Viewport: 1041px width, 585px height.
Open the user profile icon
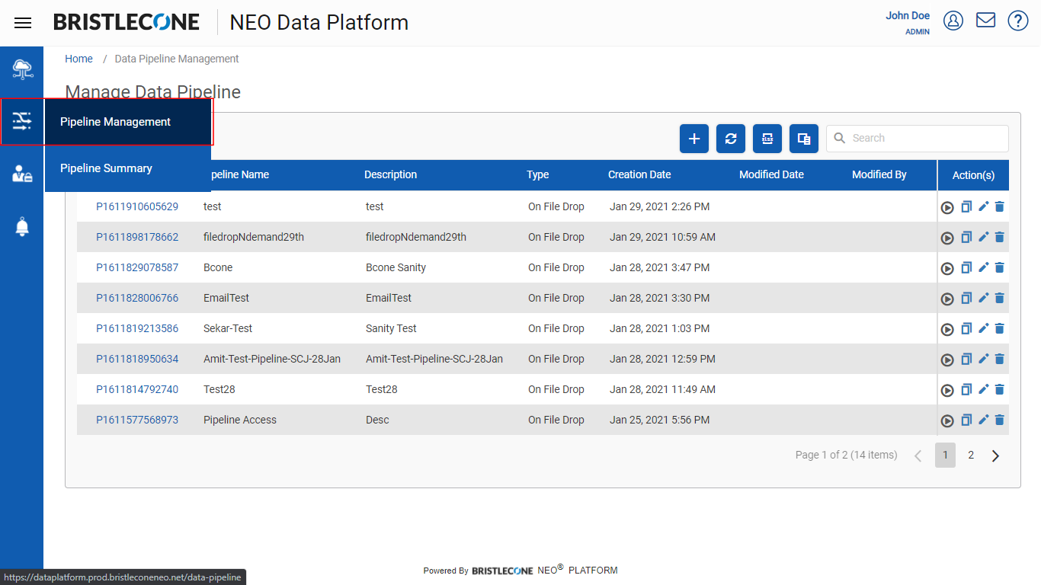[x=953, y=21]
